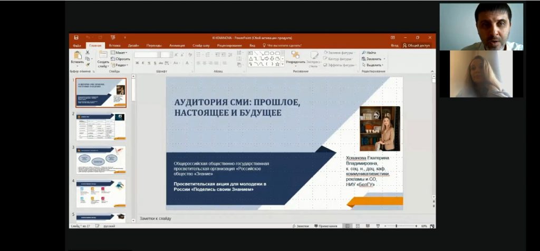The image size is (540, 251).
Task: Click Вход sign in link
Action: point(394,45)
